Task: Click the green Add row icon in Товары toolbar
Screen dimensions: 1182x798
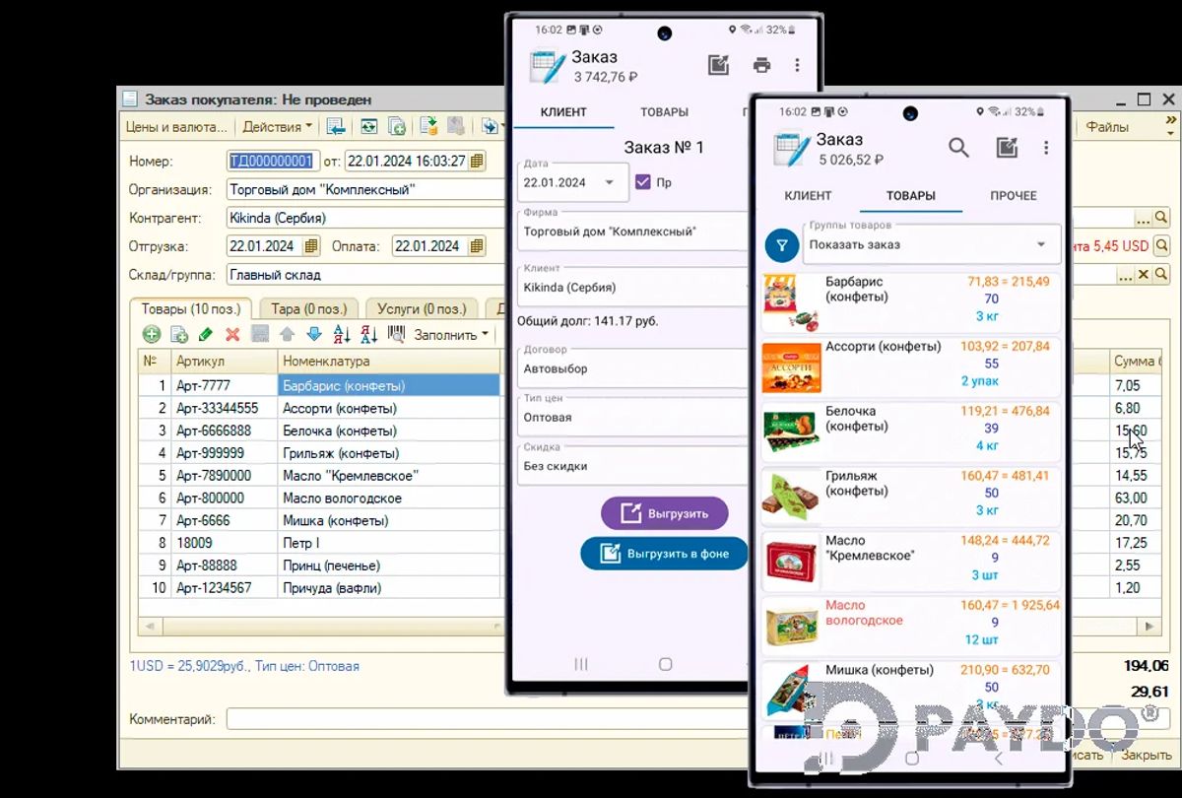Action: click(152, 334)
